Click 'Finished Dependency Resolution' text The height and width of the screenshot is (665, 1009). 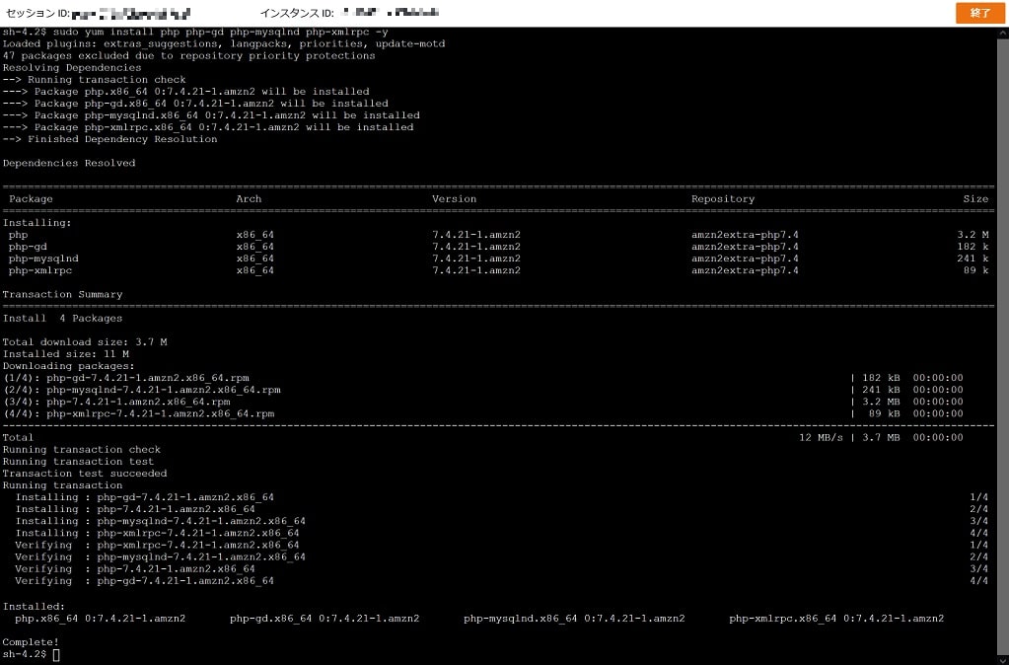coord(122,139)
